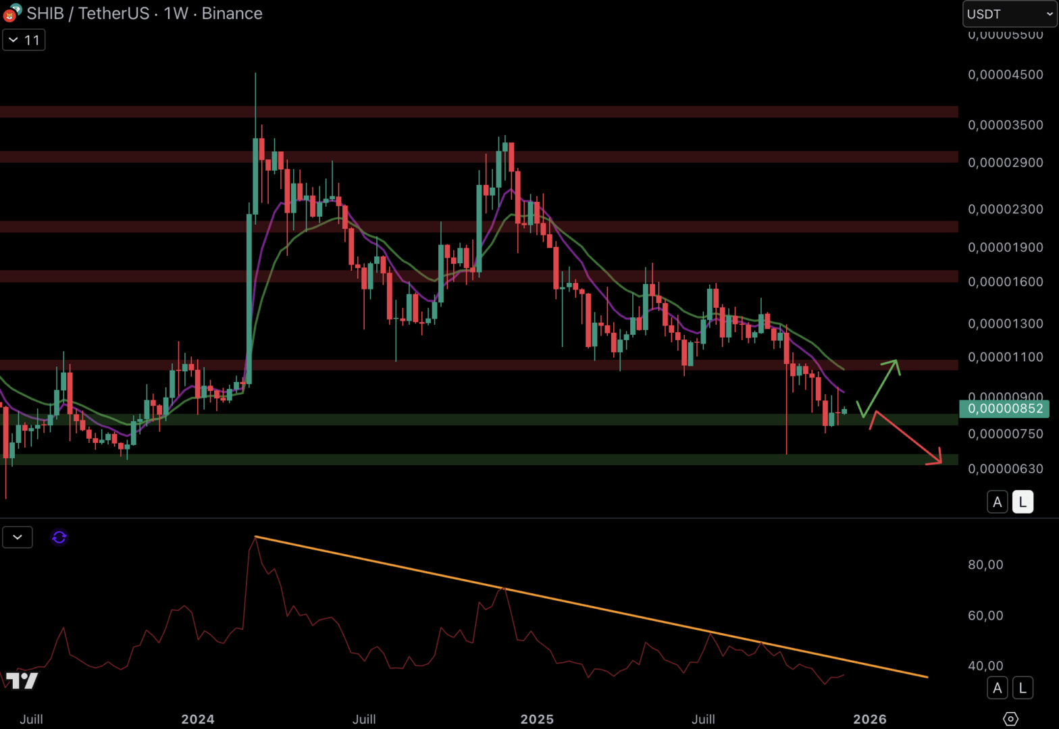Open chart settings hexagon icon
This screenshot has width=1059, height=729.
click(1010, 719)
